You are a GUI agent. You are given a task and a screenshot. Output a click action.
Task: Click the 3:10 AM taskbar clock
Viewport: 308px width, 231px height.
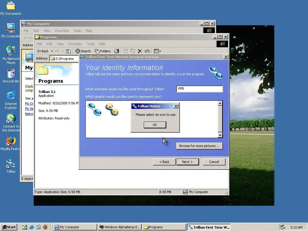pos(296,227)
